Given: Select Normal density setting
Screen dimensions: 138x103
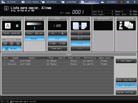Looking at the screenshot, I should tap(35, 39).
